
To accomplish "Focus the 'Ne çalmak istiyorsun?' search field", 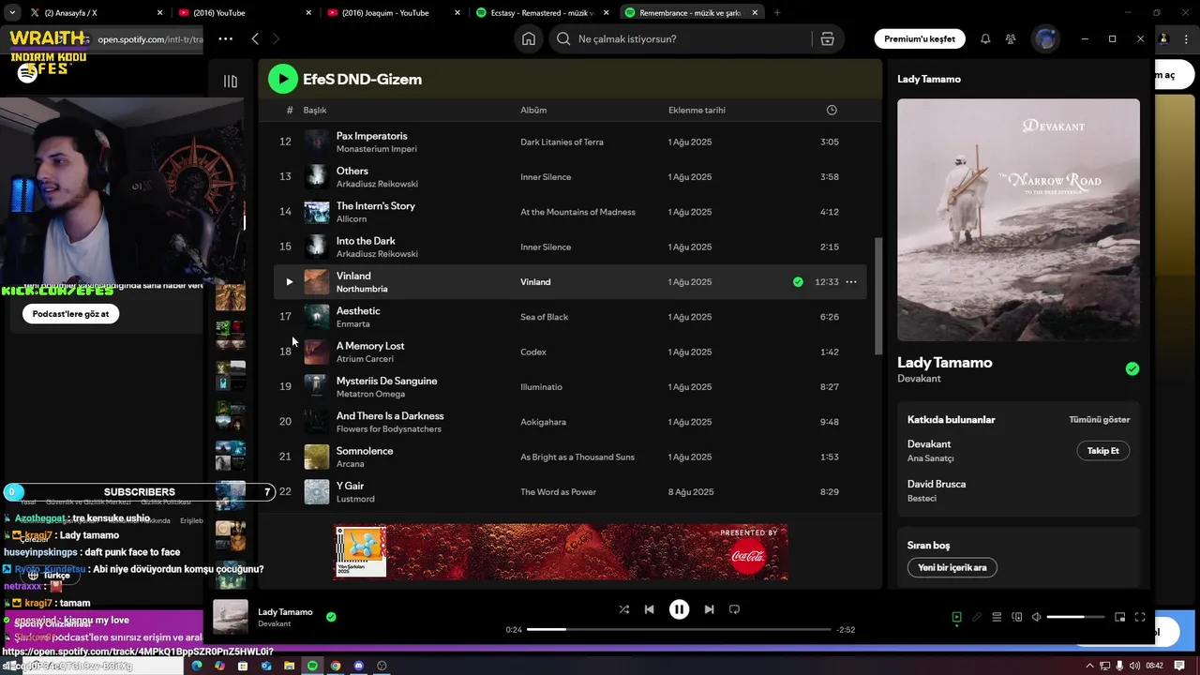I will click(684, 39).
